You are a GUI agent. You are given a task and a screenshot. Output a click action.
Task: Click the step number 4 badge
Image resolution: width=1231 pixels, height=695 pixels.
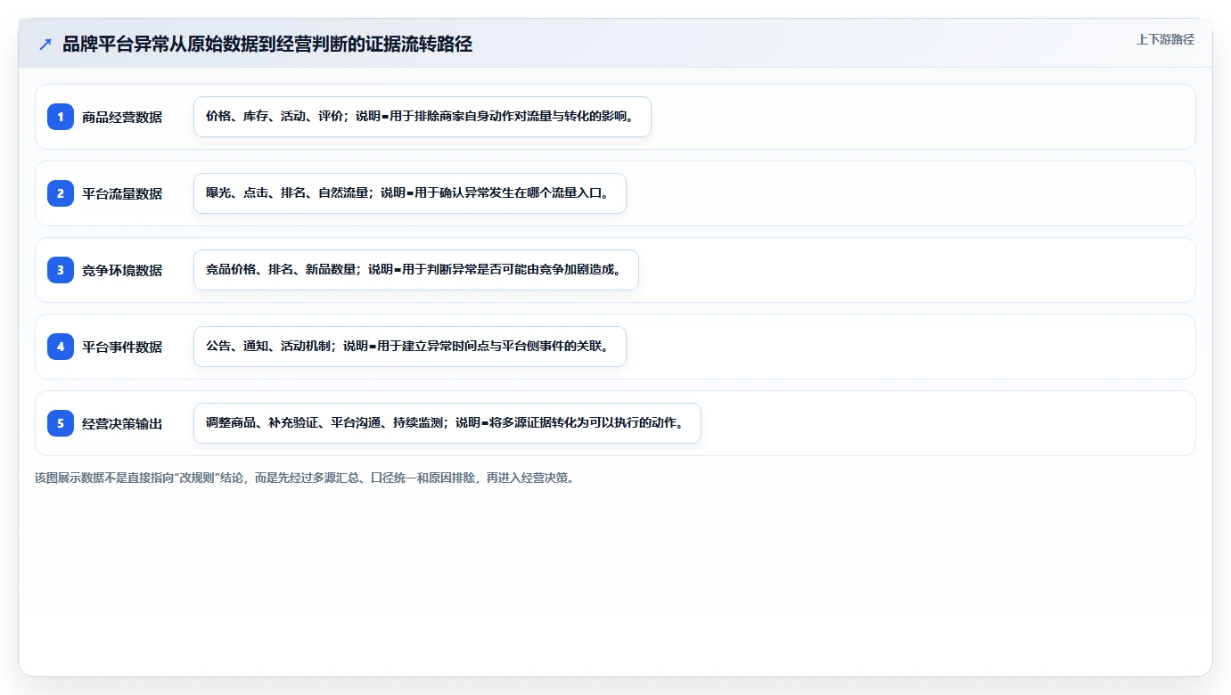61,347
